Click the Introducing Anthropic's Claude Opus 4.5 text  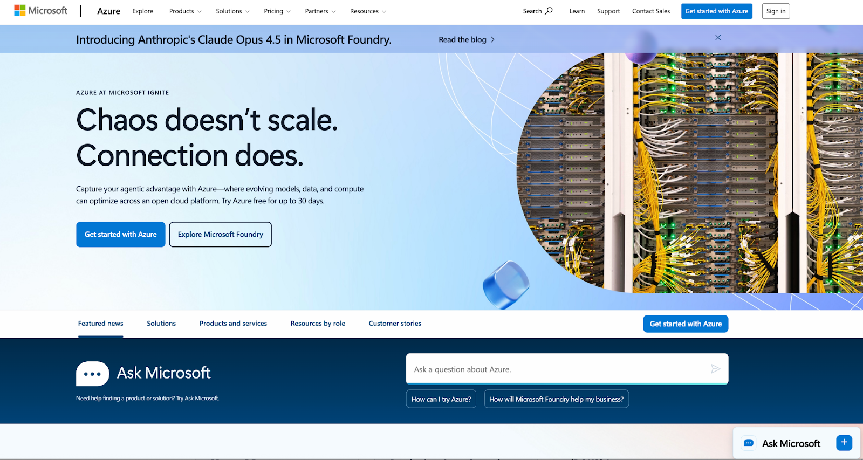point(234,40)
